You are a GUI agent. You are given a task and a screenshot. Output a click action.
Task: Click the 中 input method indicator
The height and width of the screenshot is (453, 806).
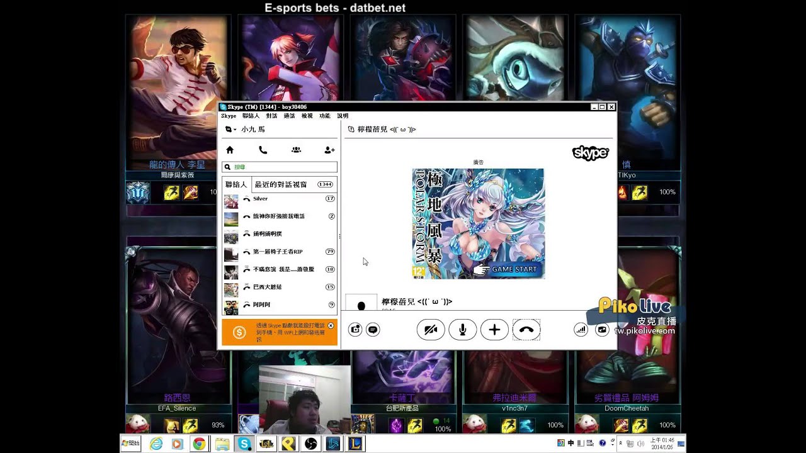point(570,443)
